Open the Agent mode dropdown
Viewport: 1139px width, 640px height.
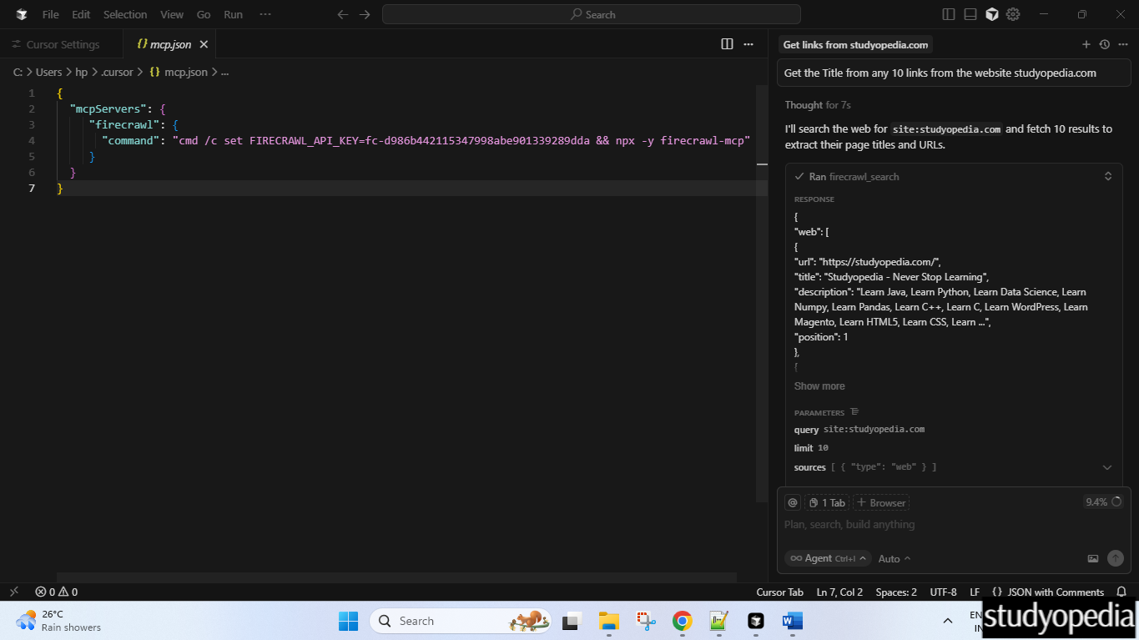[827, 558]
